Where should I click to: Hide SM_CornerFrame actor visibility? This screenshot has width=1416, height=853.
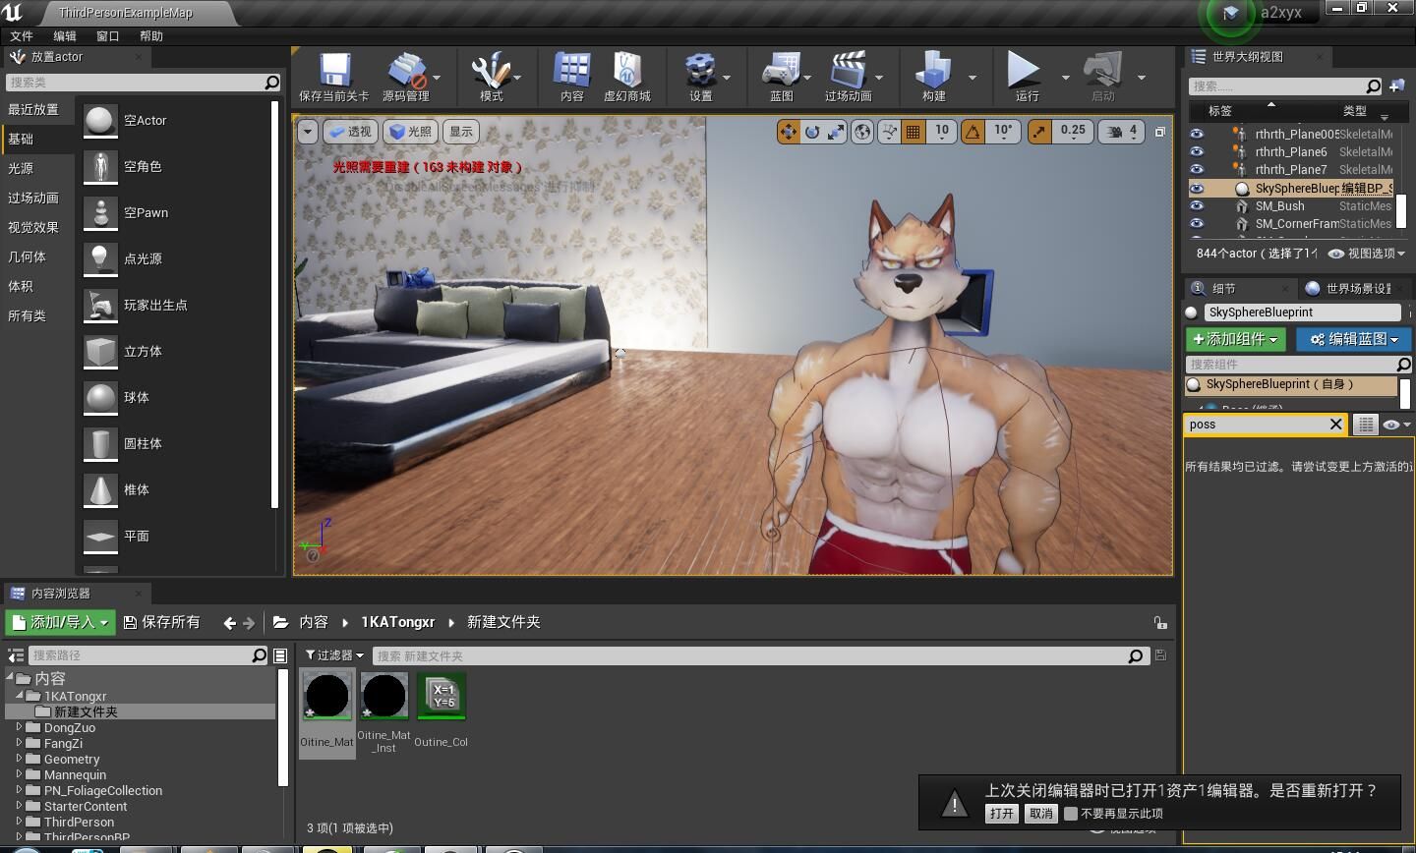(x=1197, y=224)
